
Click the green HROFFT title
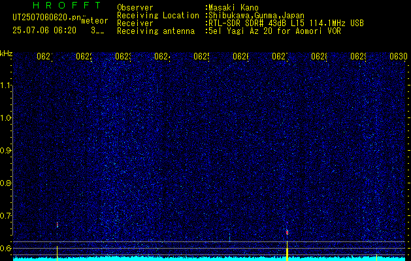tap(67, 5)
